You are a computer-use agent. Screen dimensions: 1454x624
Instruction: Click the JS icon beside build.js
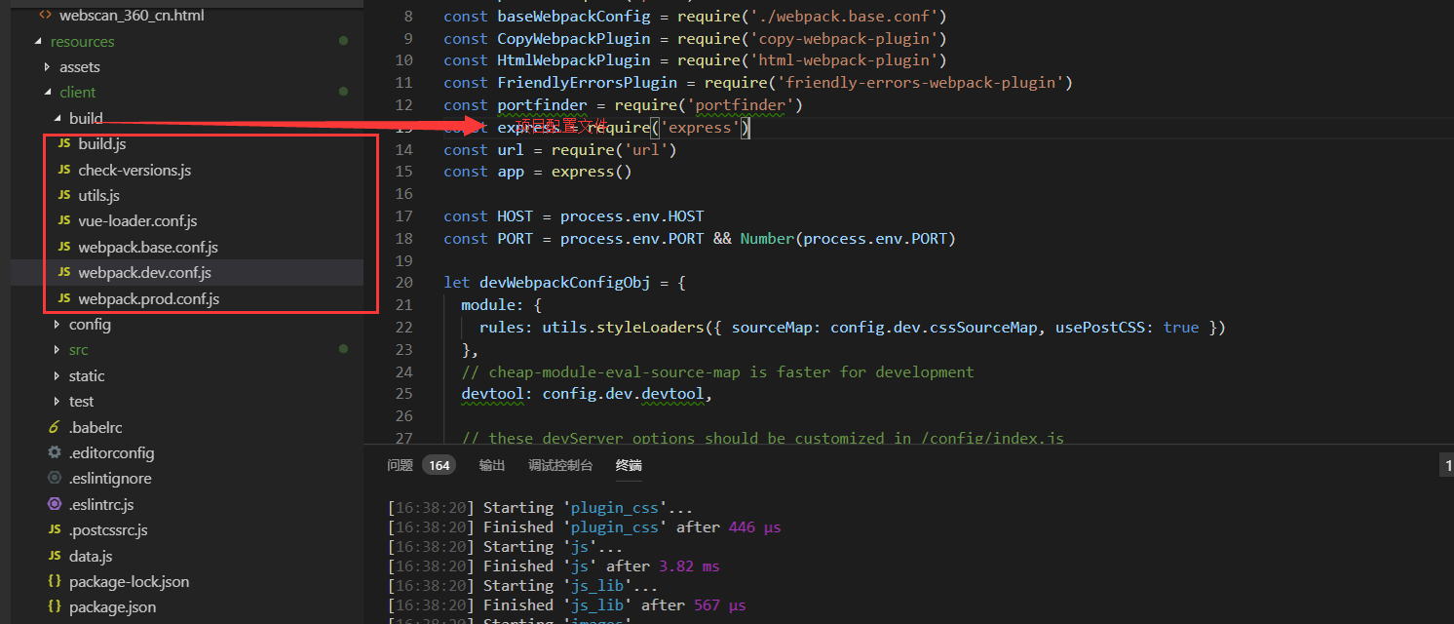pyautogui.click(x=64, y=144)
